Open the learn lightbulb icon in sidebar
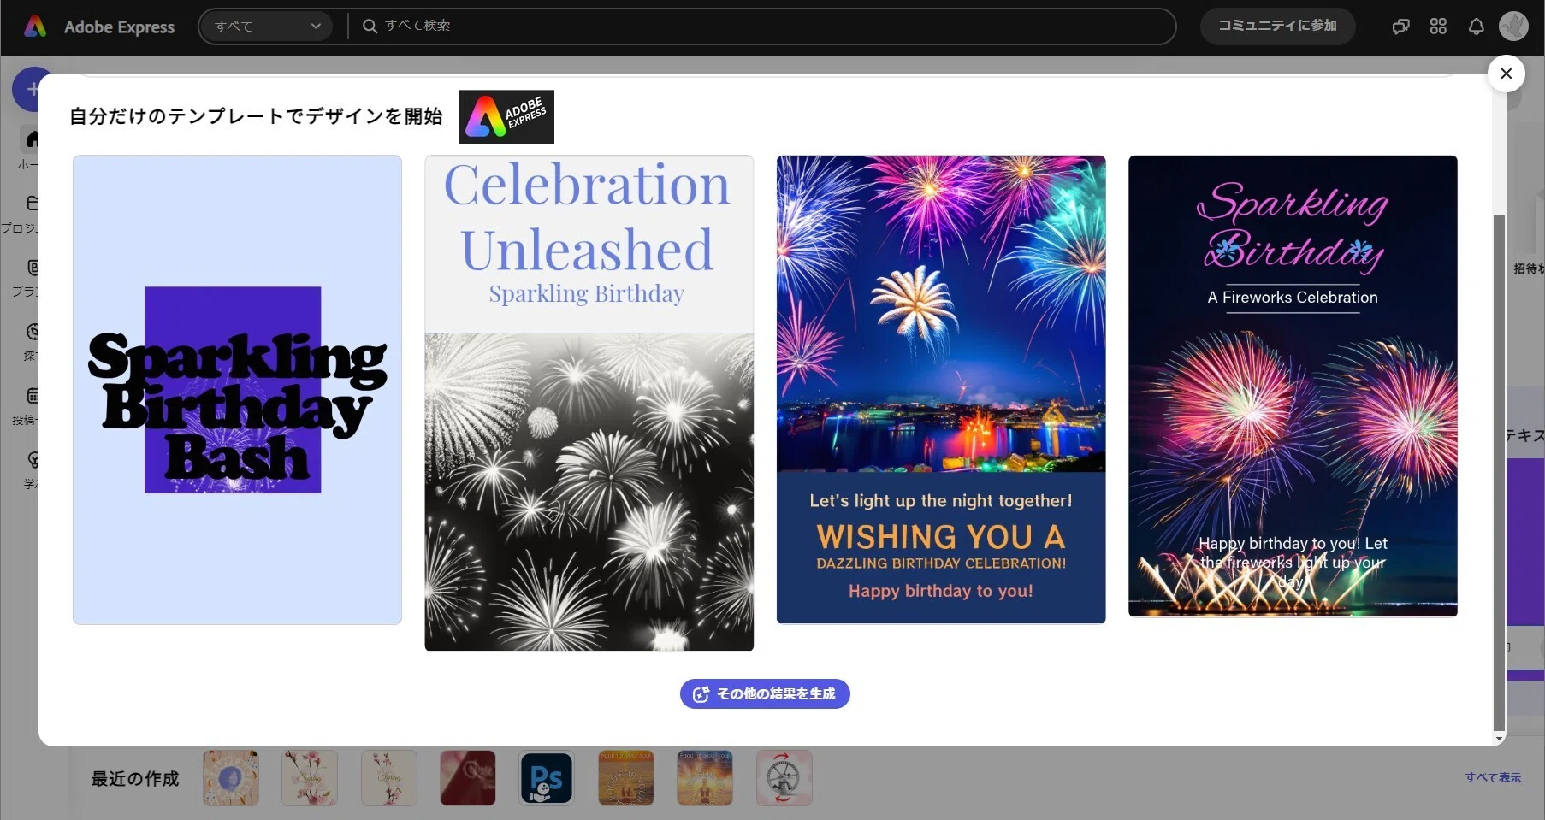The height and width of the screenshot is (820, 1545). click(x=33, y=460)
